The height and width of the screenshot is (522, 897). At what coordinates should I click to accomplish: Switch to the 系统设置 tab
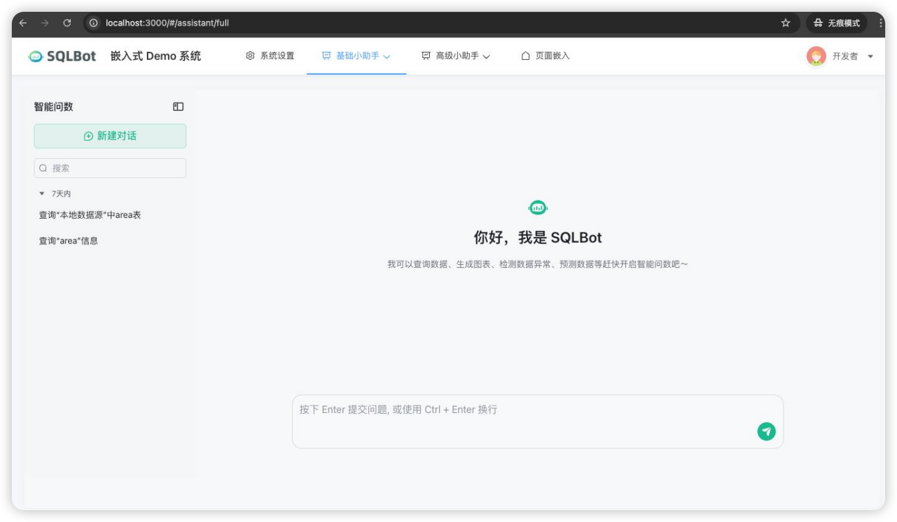coord(269,56)
